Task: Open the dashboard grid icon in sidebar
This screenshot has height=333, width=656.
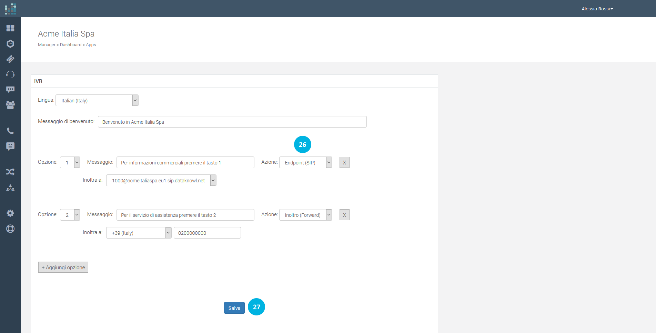Action: coord(10,28)
